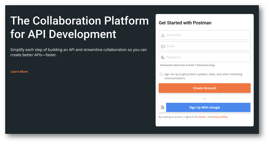The image size is (269, 144).
Task: Click the 'Sign me up to get product updates' label
Action: pos(203,76)
